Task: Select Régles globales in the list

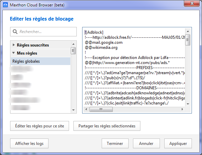Action: (41, 61)
